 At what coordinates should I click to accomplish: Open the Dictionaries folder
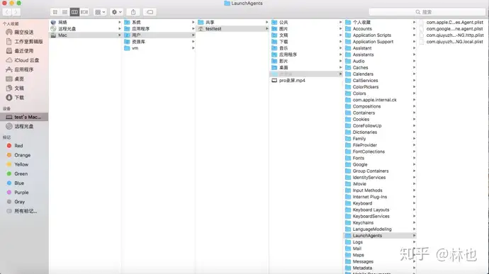(380, 132)
